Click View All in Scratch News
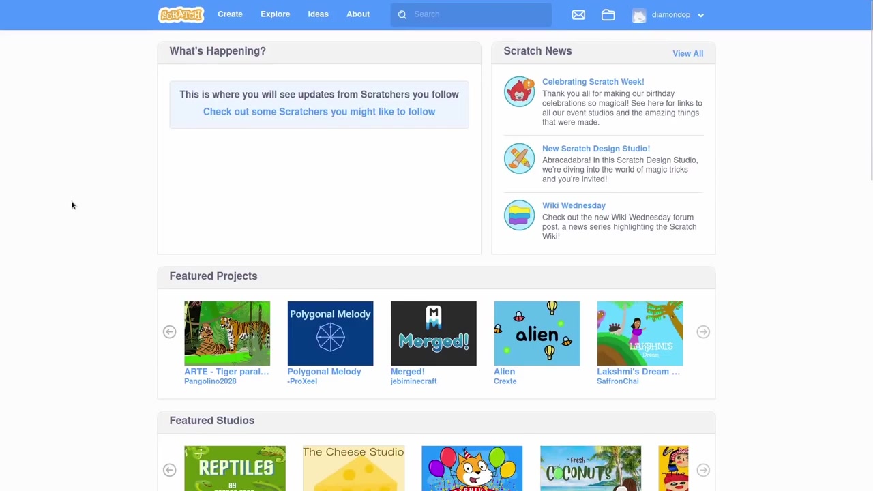Viewport: 873px width, 491px height. [687, 53]
